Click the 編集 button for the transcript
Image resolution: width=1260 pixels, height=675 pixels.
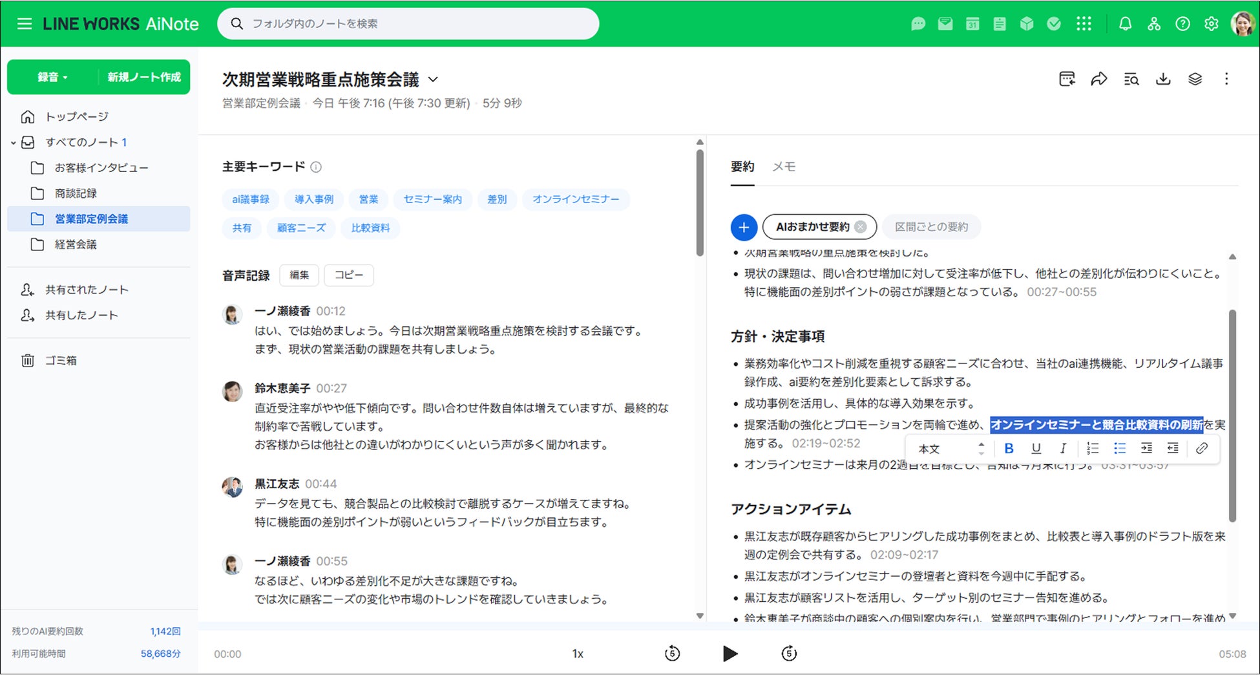(299, 275)
